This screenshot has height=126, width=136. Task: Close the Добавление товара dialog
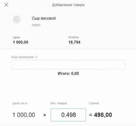[6, 5]
